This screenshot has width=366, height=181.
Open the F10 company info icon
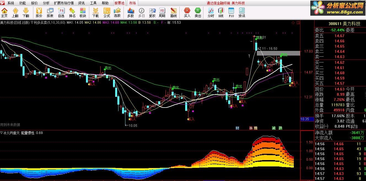pyautogui.click(x=231, y=13)
